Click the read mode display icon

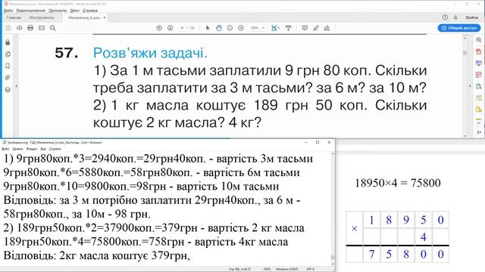pyautogui.click(x=289, y=28)
